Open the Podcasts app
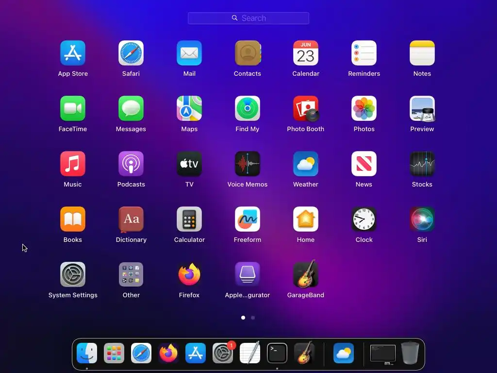This screenshot has height=373, width=497. pyautogui.click(x=131, y=164)
